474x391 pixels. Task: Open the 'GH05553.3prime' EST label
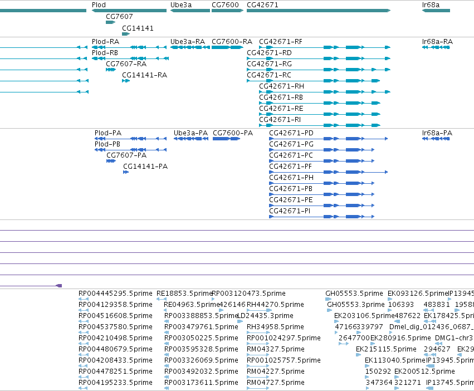(x=355, y=305)
